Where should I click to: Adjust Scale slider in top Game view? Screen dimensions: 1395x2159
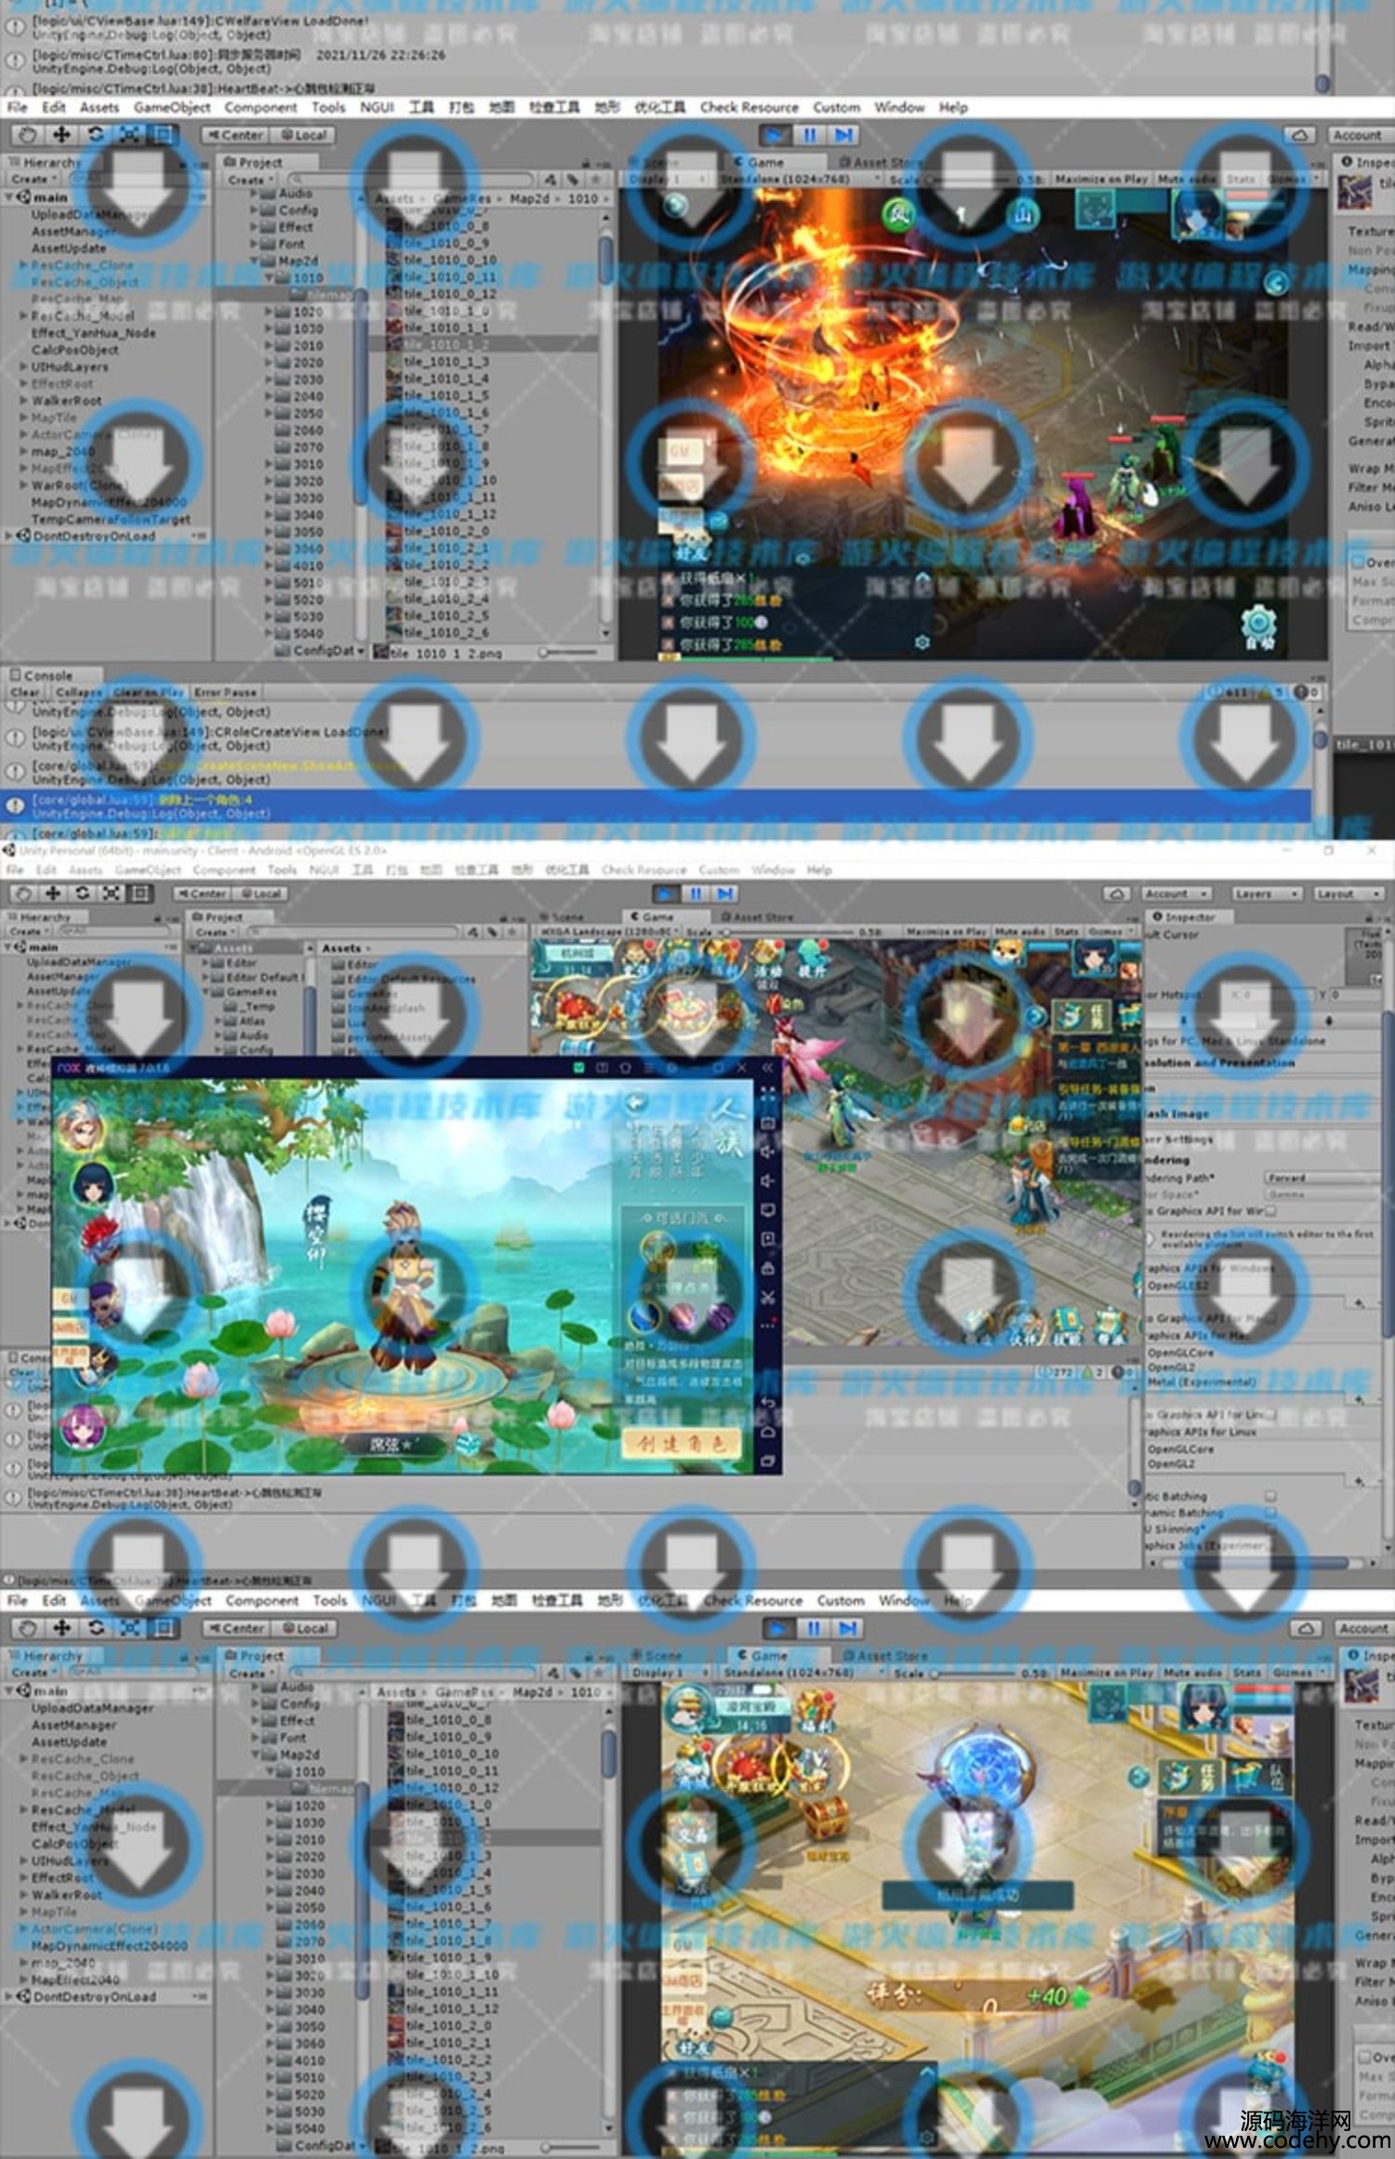tap(967, 179)
